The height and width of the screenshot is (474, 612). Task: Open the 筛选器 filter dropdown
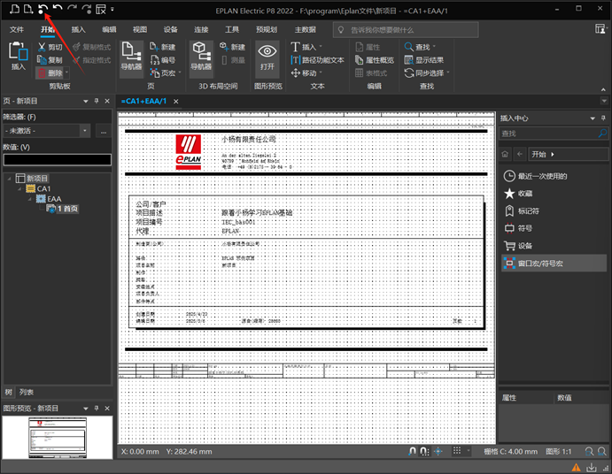pos(85,131)
